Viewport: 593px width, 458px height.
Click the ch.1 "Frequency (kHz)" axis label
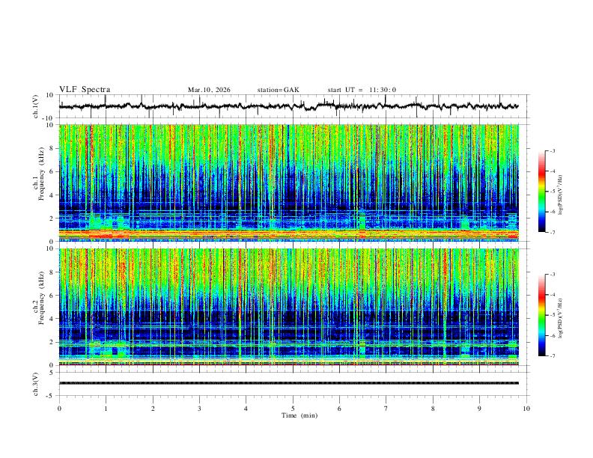tap(42, 174)
